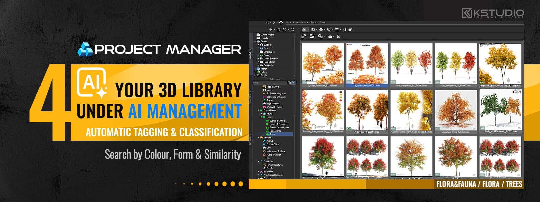Screen dimensions: 540x202
Task: Click the edit pencil-in-square icon
Action: (339, 36)
